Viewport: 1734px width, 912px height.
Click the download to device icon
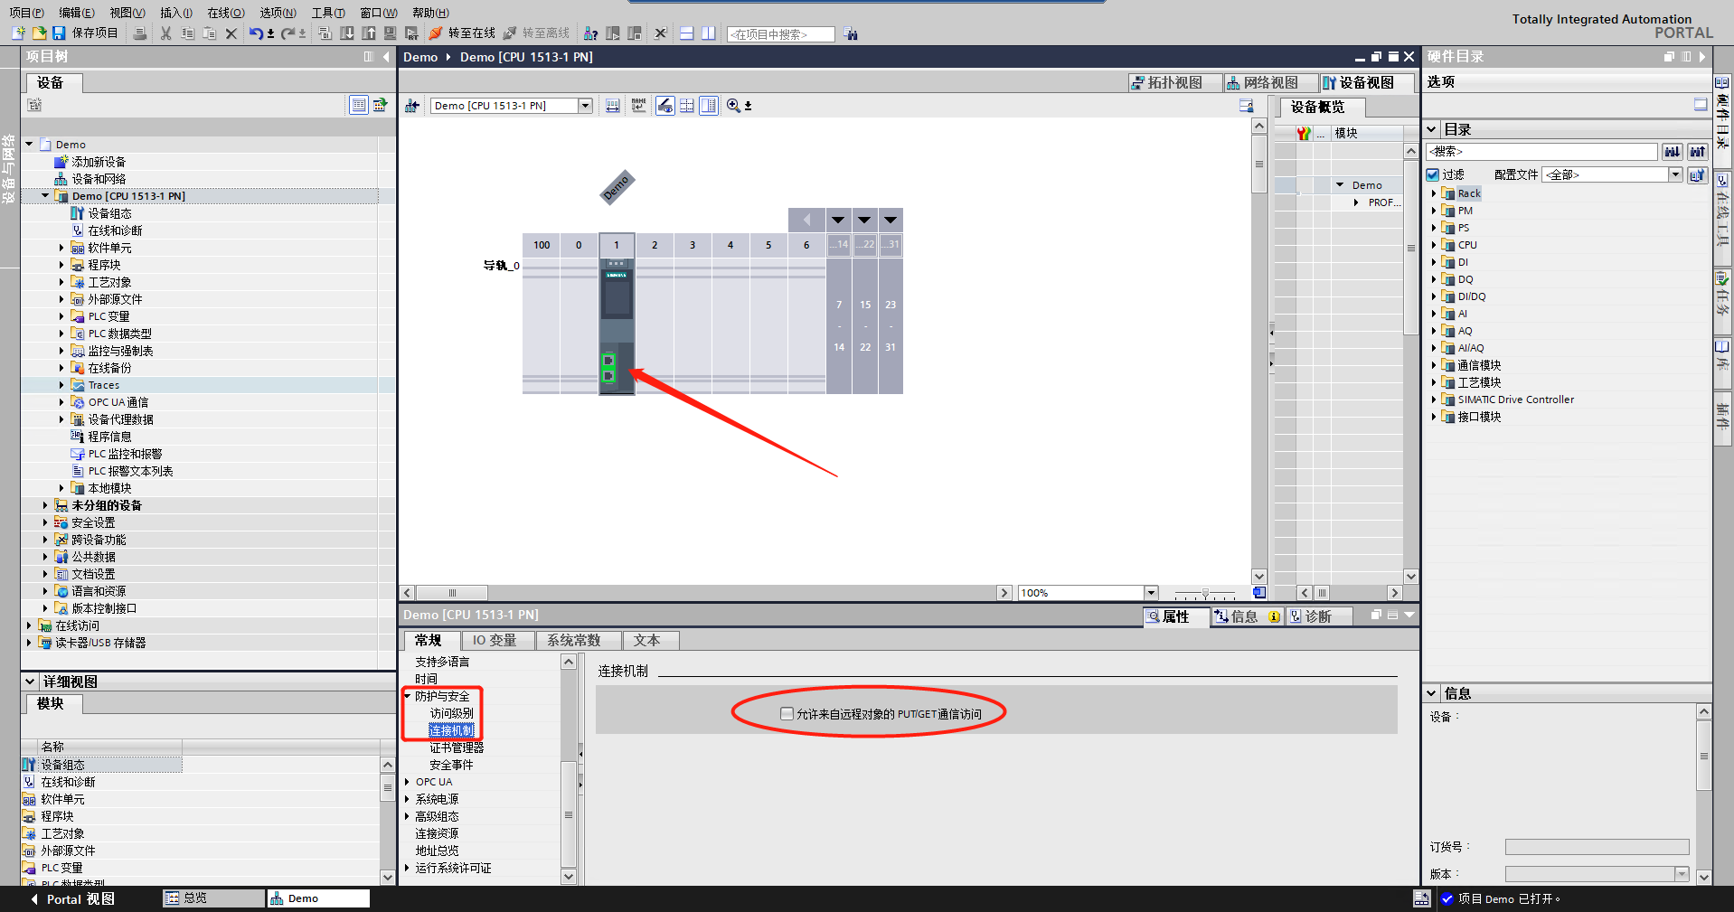pos(347,33)
